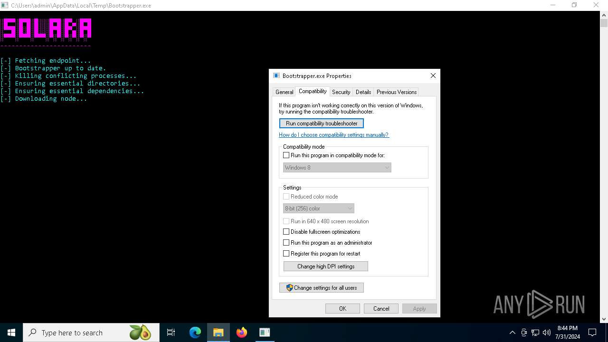The width and height of the screenshot is (608, 342).
Task: Go to the Details tab
Action: (363, 92)
